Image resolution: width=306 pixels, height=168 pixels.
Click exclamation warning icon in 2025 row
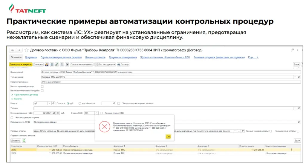(291, 150)
